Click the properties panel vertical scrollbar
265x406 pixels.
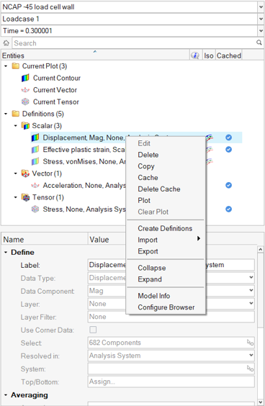[261, 325]
